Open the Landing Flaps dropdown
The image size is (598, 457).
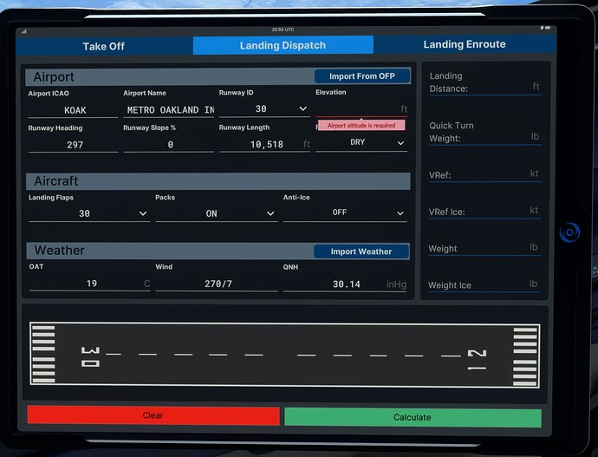click(88, 213)
